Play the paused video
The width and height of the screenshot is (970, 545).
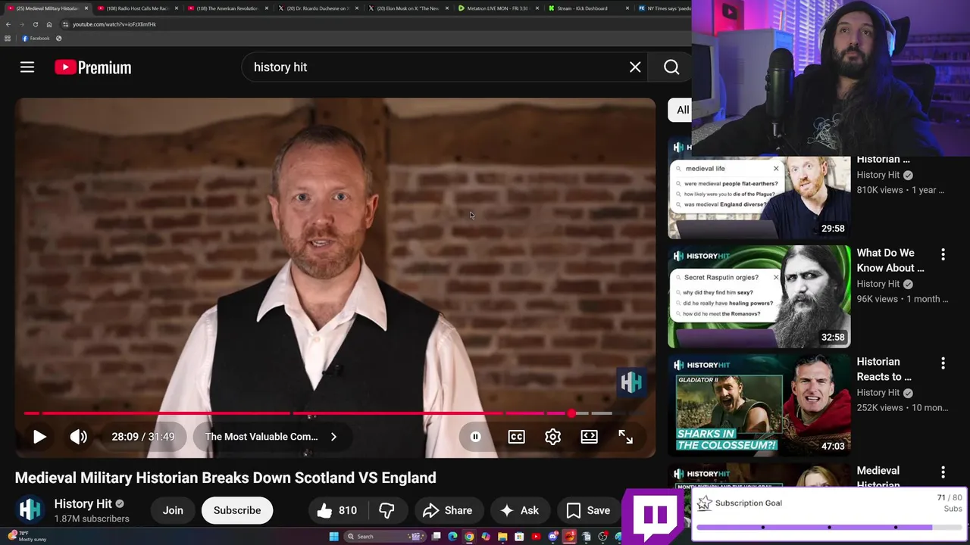tap(39, 437)
